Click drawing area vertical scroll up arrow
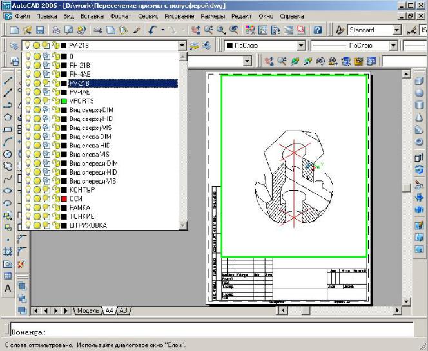The width and height of the screenshot is (428, 351). tap(407, 74)
